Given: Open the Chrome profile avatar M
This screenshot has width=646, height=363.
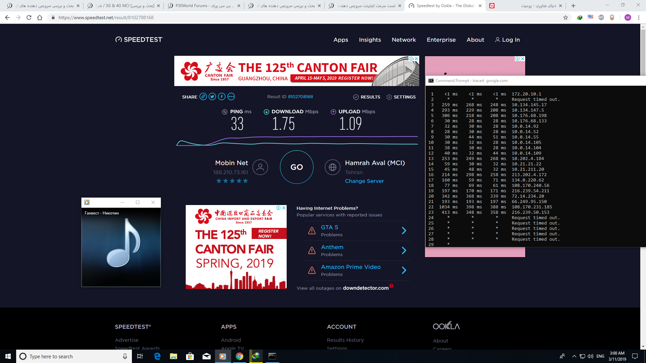Looking at the screenshot, I should (628, 17).
